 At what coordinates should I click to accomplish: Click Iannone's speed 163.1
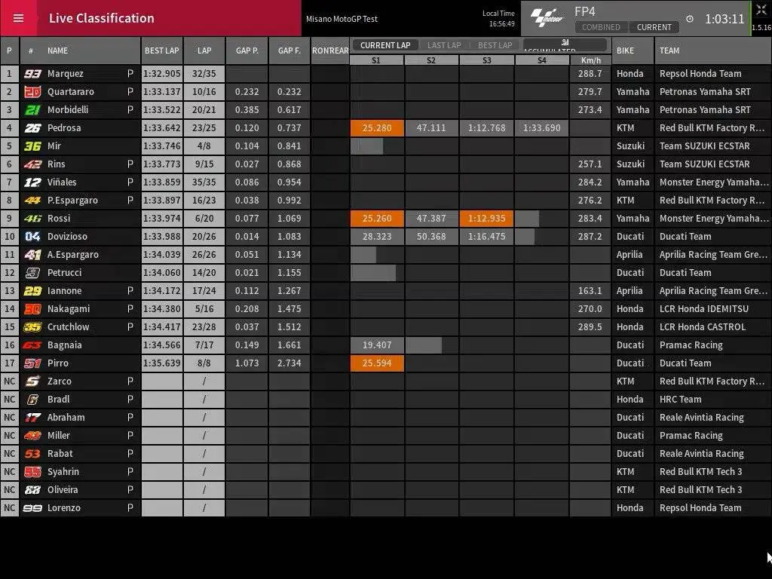click(x=590, y=291)
